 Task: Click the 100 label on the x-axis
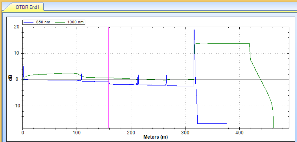77,132
